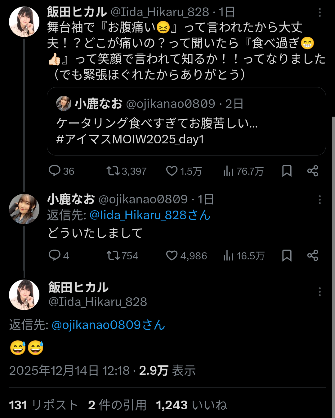Screen dimensions: 335x418
Task: Open the reply box on the どういたしまして post
Action: (x=55, y=255)
